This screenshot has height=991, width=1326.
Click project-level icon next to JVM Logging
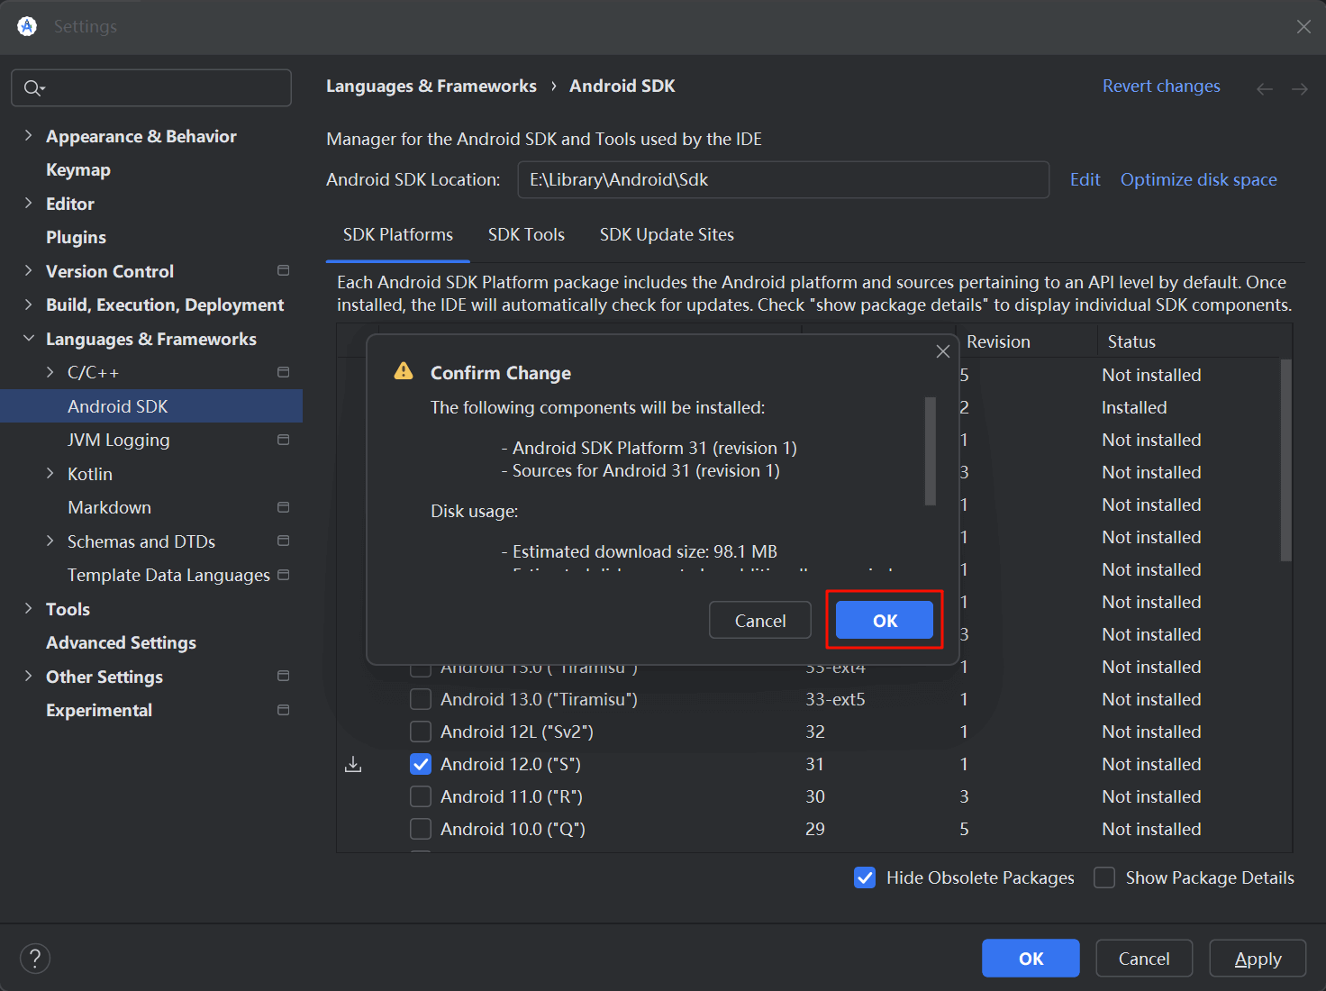point(284,440)
